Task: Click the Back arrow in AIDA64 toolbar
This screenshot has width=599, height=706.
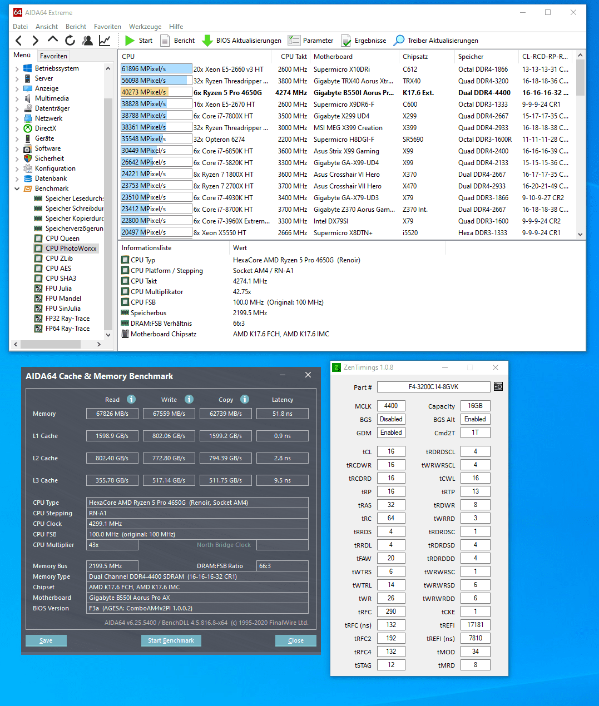Action: click(19, 40)
